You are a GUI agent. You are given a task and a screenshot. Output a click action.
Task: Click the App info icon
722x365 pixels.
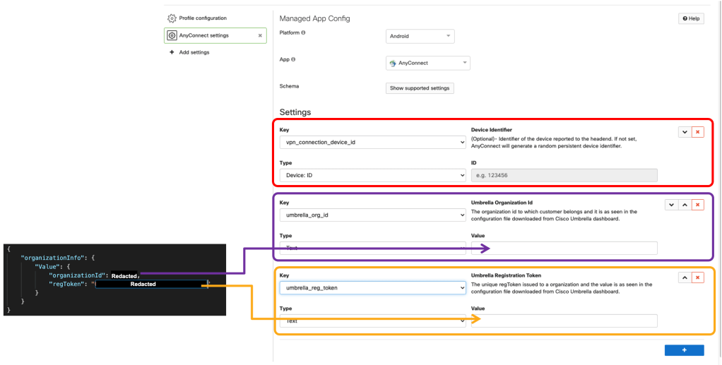coord(292,59)
